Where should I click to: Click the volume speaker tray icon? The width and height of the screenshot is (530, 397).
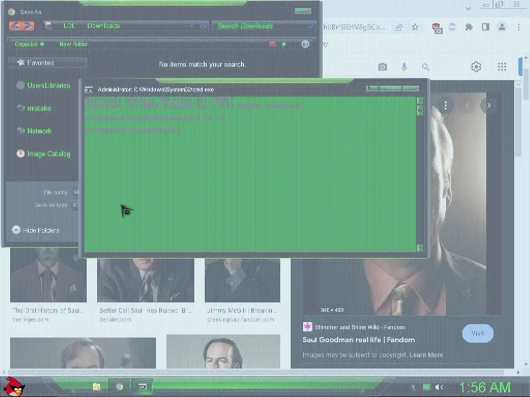pyautogui.click(x=439, y=387)
